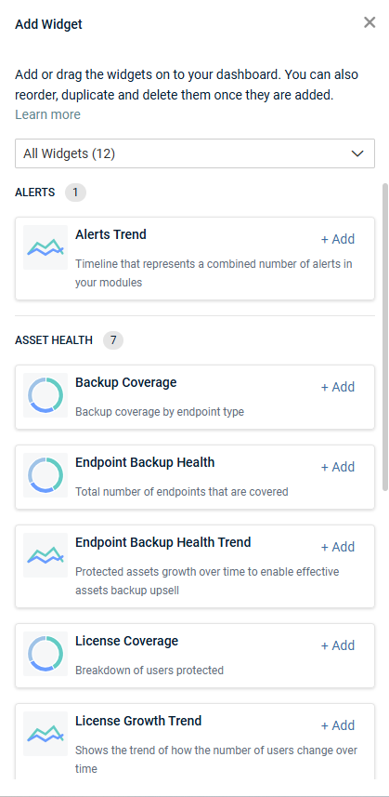Click the Endpoint Backup Health Trend chart icon
Screen dimensions: 389x797
click(x=45, y=555)
